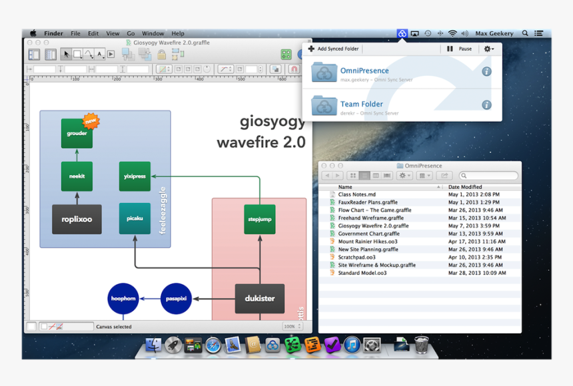Viewport: 573px width, 386px height.
Task: Open the green Stencils icon
Action: tap(286, 55)
